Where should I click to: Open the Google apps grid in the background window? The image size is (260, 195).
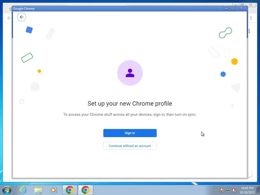249,31
